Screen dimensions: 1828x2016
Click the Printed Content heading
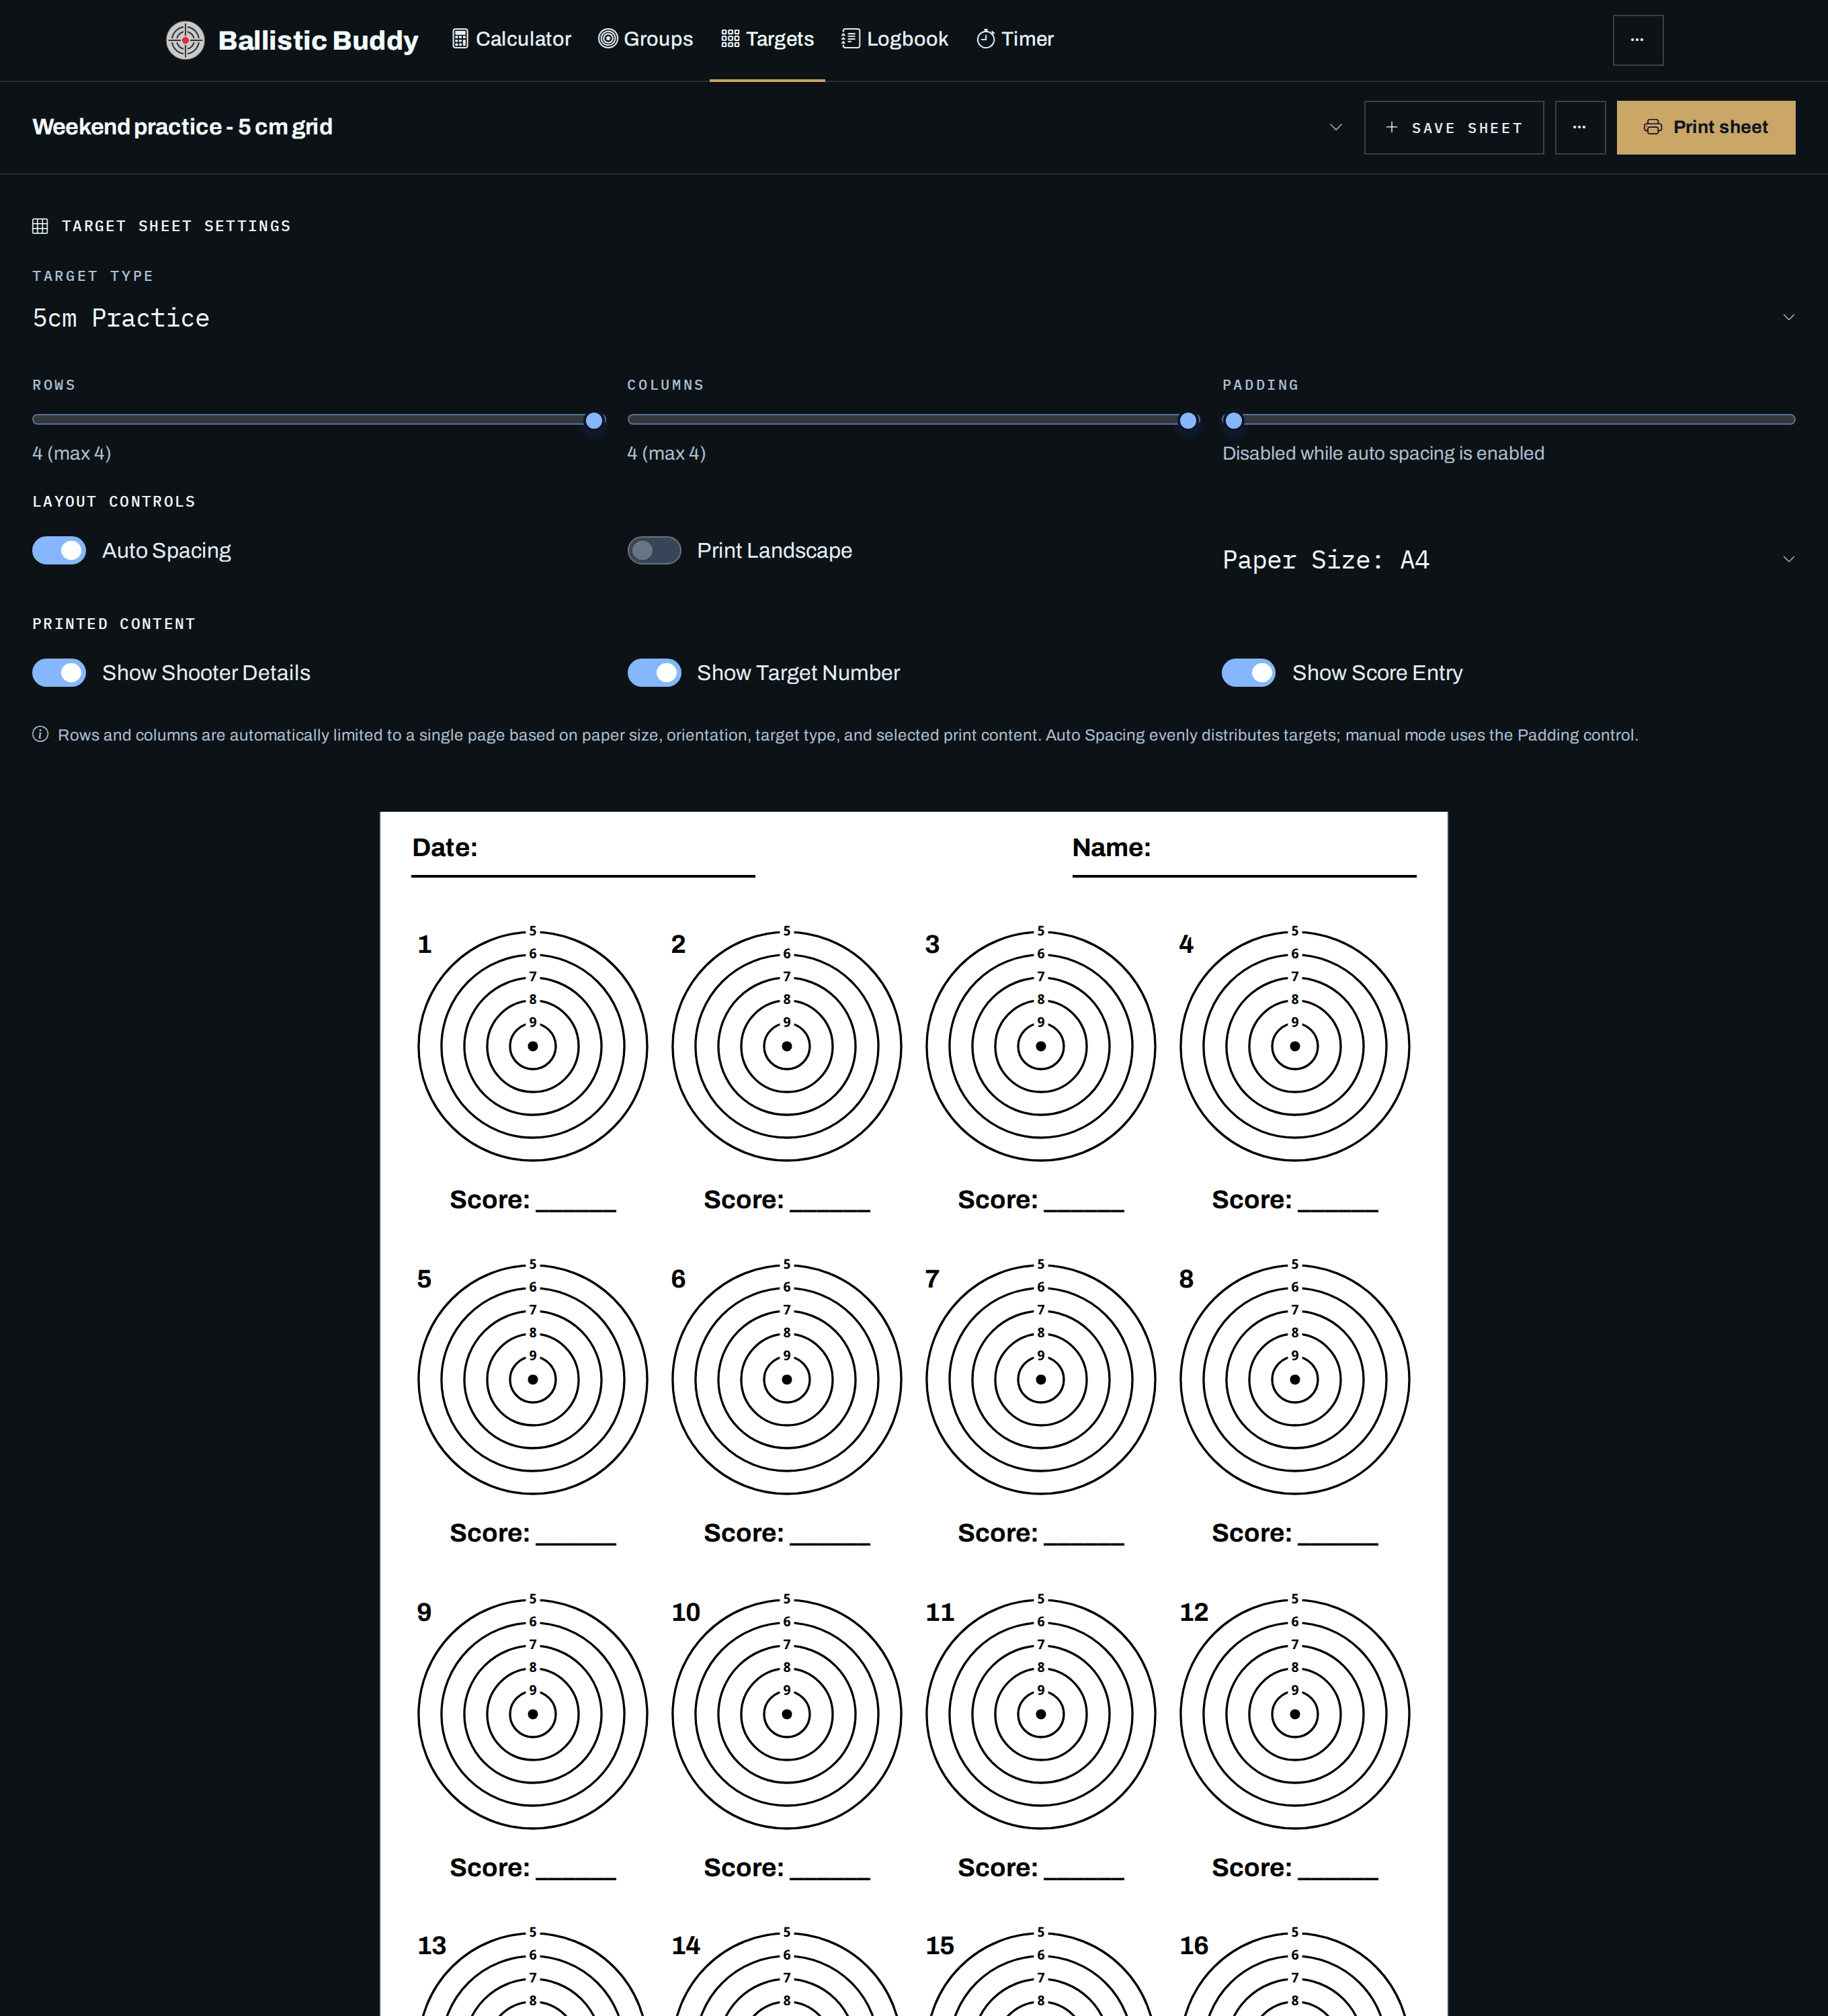pyautogui.click(x=114, y=624)
